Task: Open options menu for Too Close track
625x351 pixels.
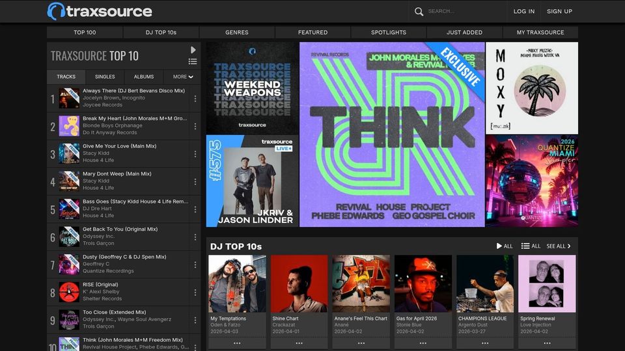Action: tap(195, 320)
